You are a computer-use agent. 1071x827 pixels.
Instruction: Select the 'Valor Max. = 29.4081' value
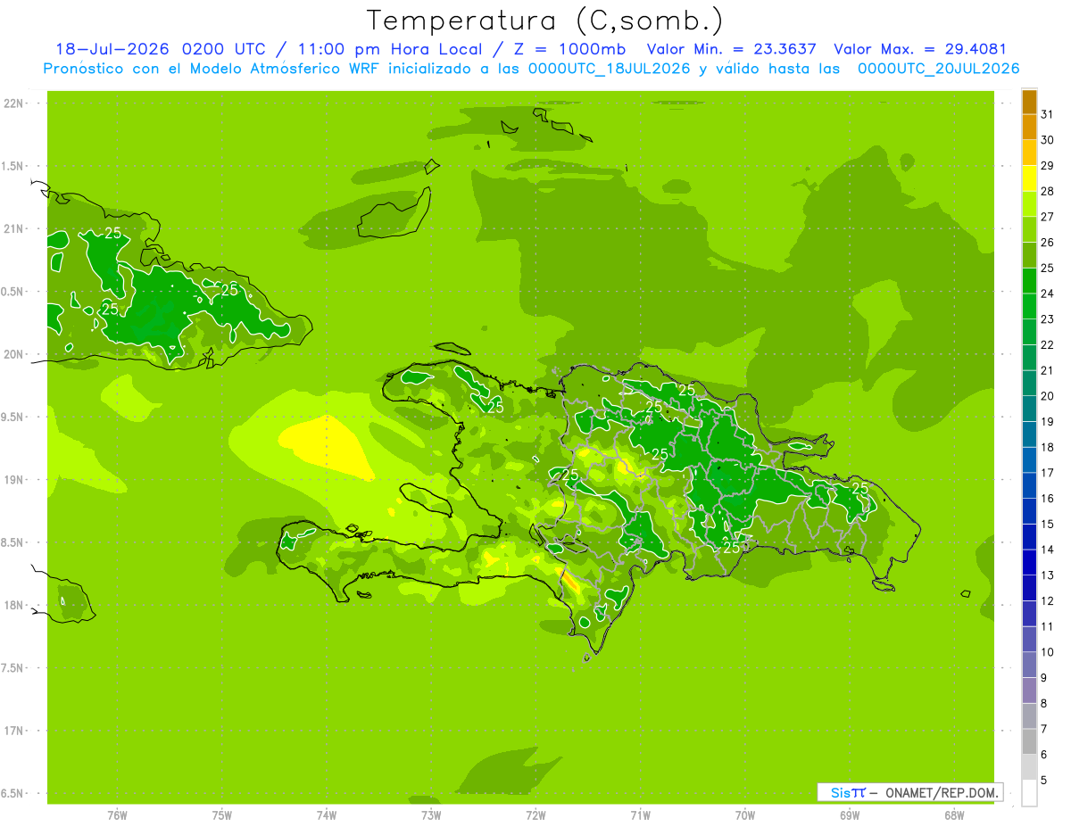click(x=920, y=49)
